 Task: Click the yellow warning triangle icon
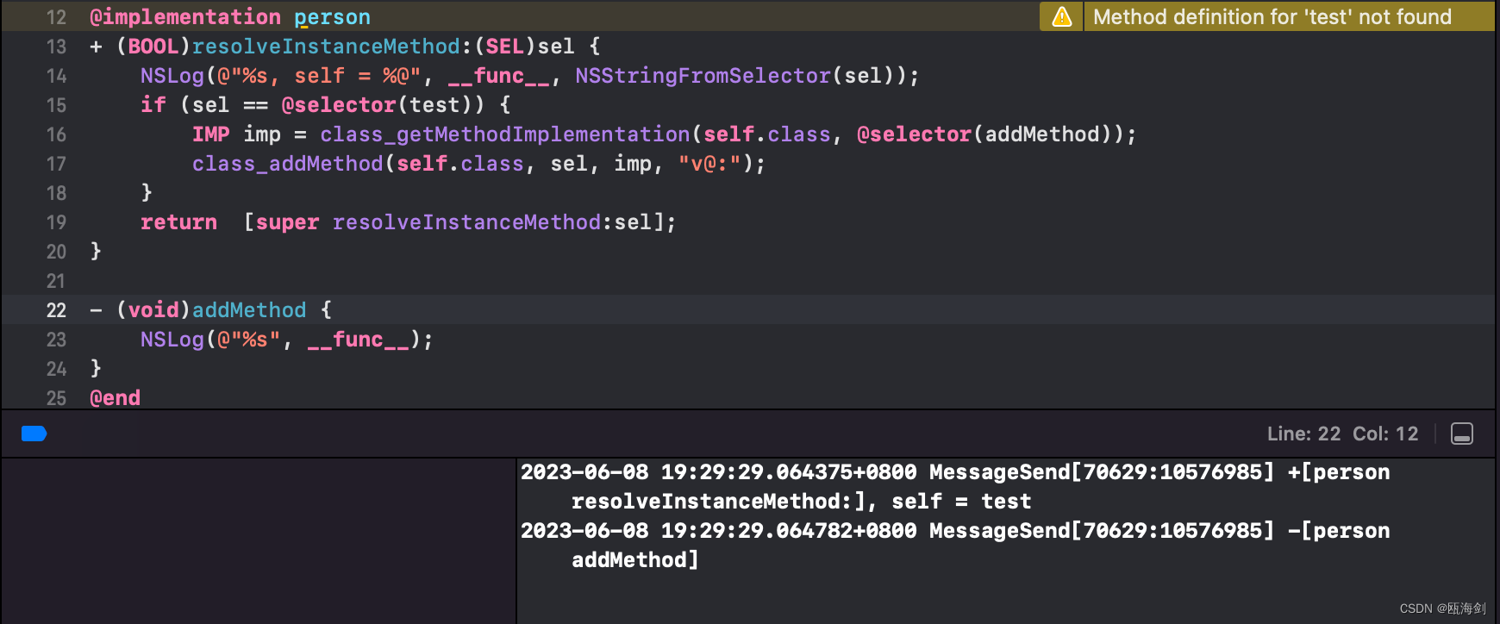pyautogui.click(x=1061, y=16)
